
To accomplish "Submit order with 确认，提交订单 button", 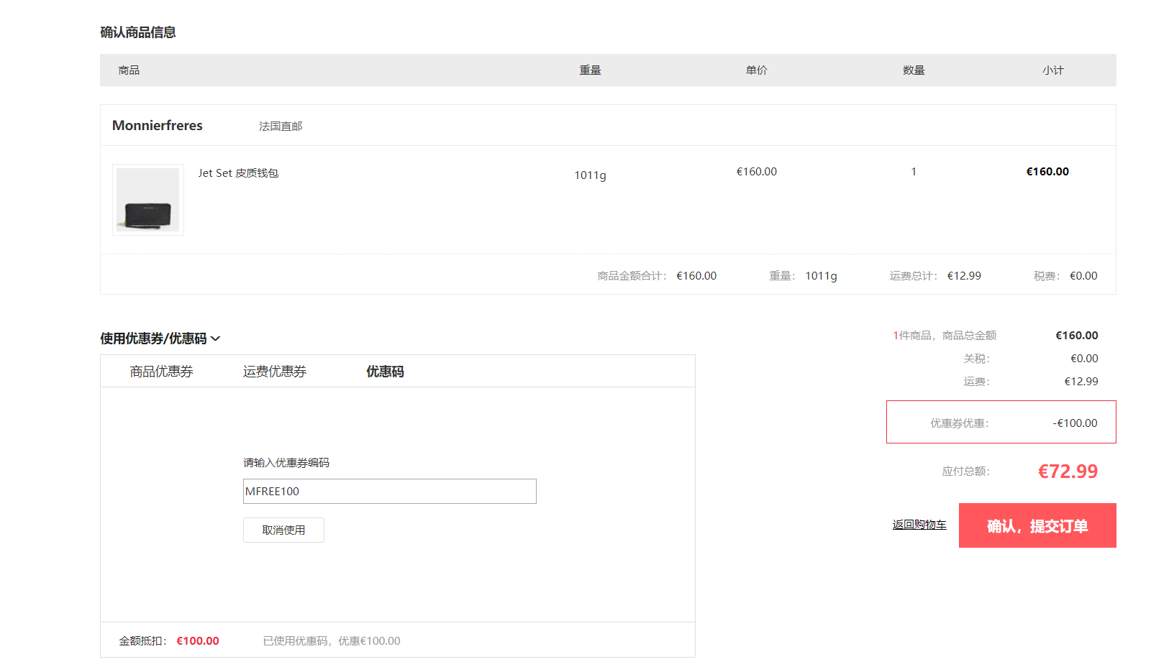I will (x=1037, y=525).
